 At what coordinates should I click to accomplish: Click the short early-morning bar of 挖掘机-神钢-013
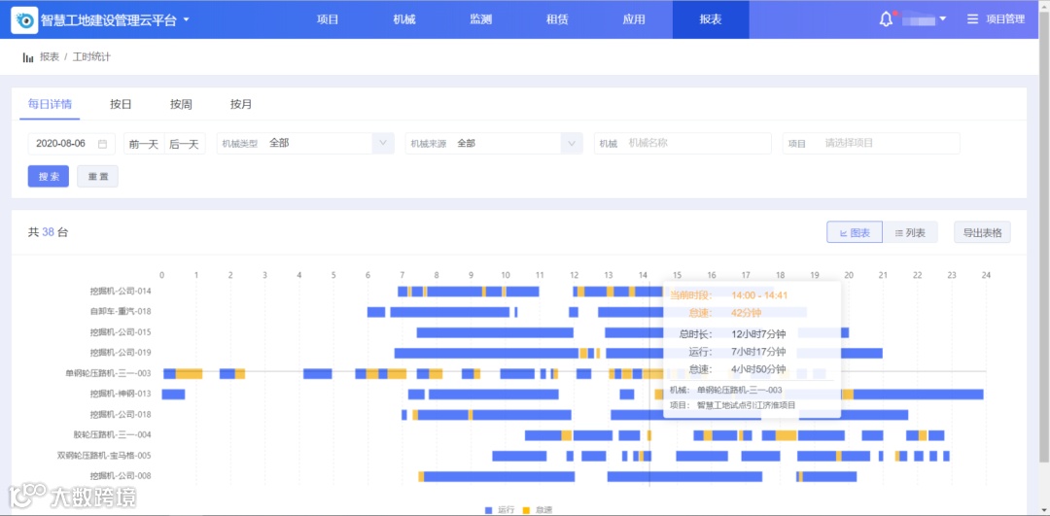point(173,395)
